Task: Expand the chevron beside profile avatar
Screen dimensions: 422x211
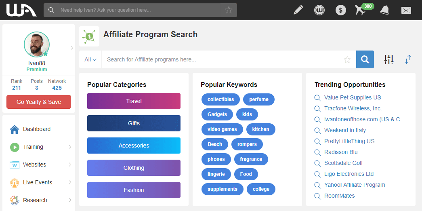Action: click(x=72, y=48)
